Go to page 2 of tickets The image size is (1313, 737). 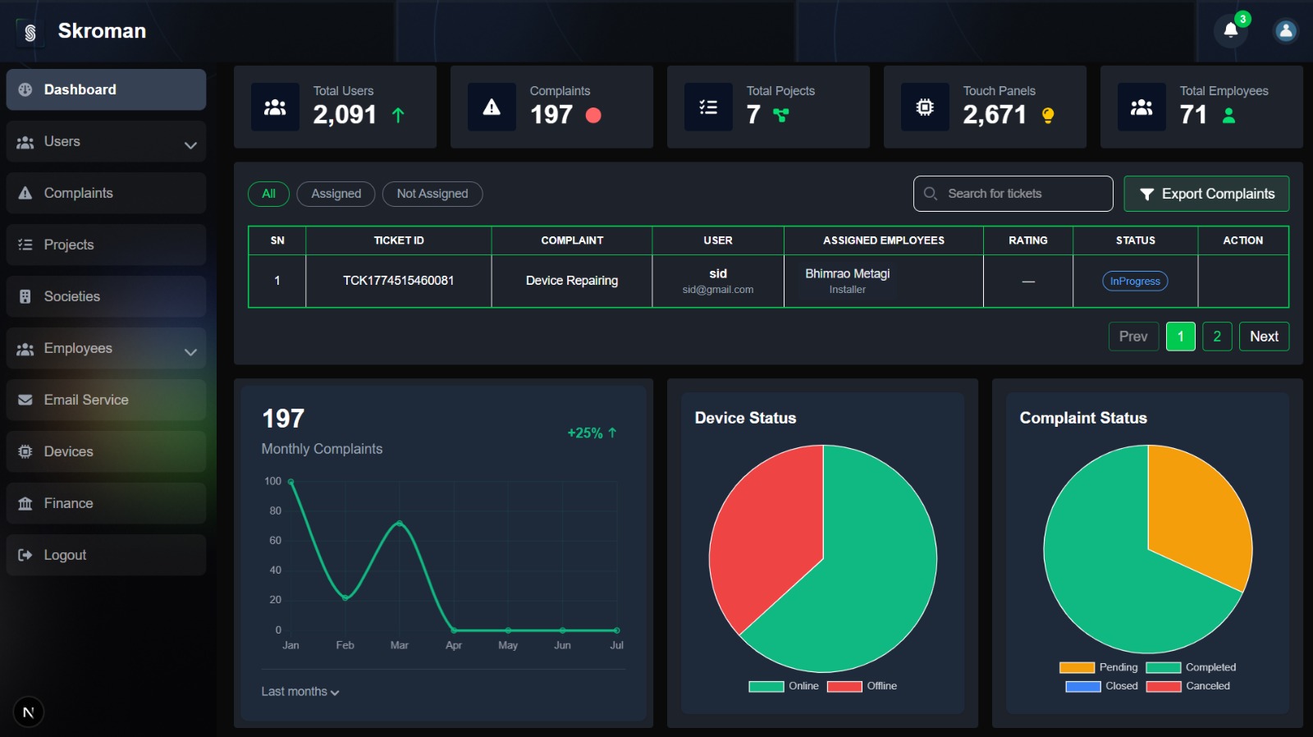pyautogui.click(x=1217, y=336)
